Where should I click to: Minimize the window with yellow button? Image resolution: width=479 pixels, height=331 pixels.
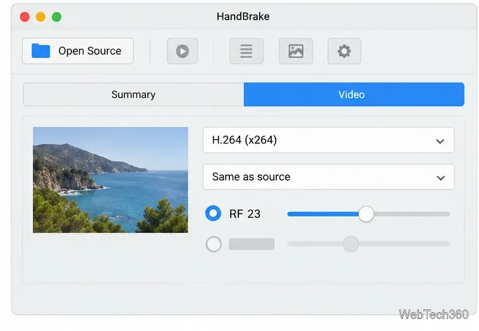coord(40,17)
